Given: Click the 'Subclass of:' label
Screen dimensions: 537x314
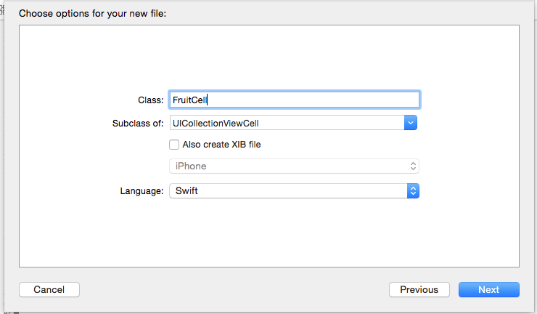Looking at the screenshot, I should 138,123.
